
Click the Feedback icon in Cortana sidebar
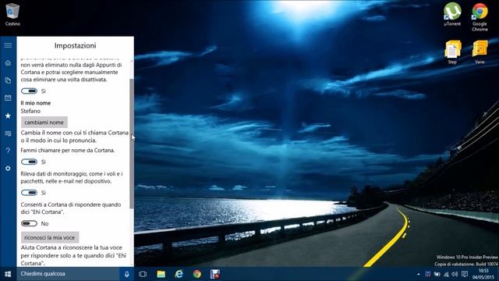(8, 133)
